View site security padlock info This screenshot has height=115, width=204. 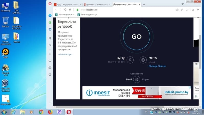[78, 10]
